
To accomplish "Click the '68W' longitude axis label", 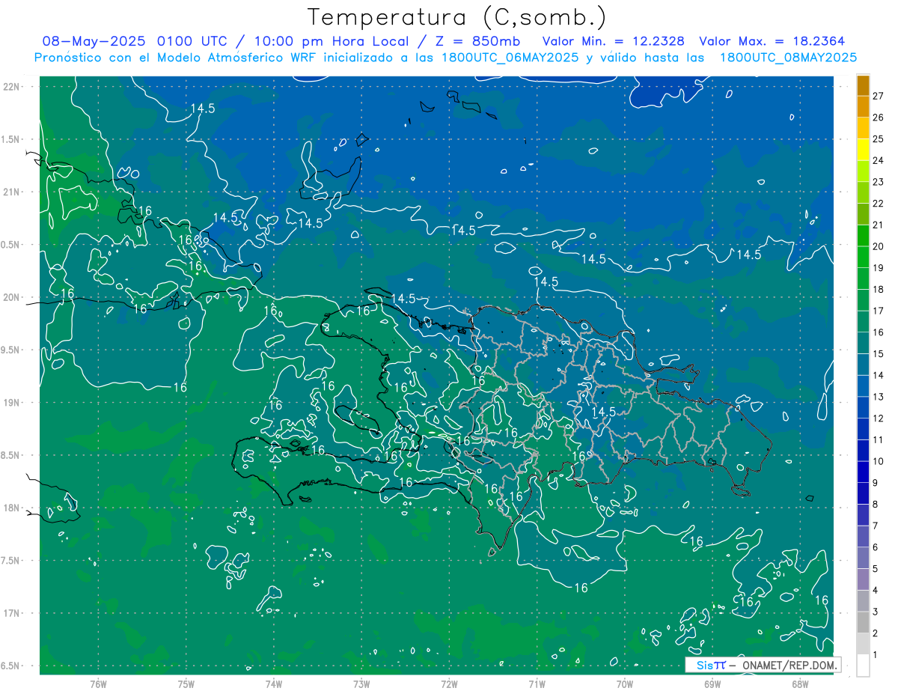I will click(x=800, y=683).
